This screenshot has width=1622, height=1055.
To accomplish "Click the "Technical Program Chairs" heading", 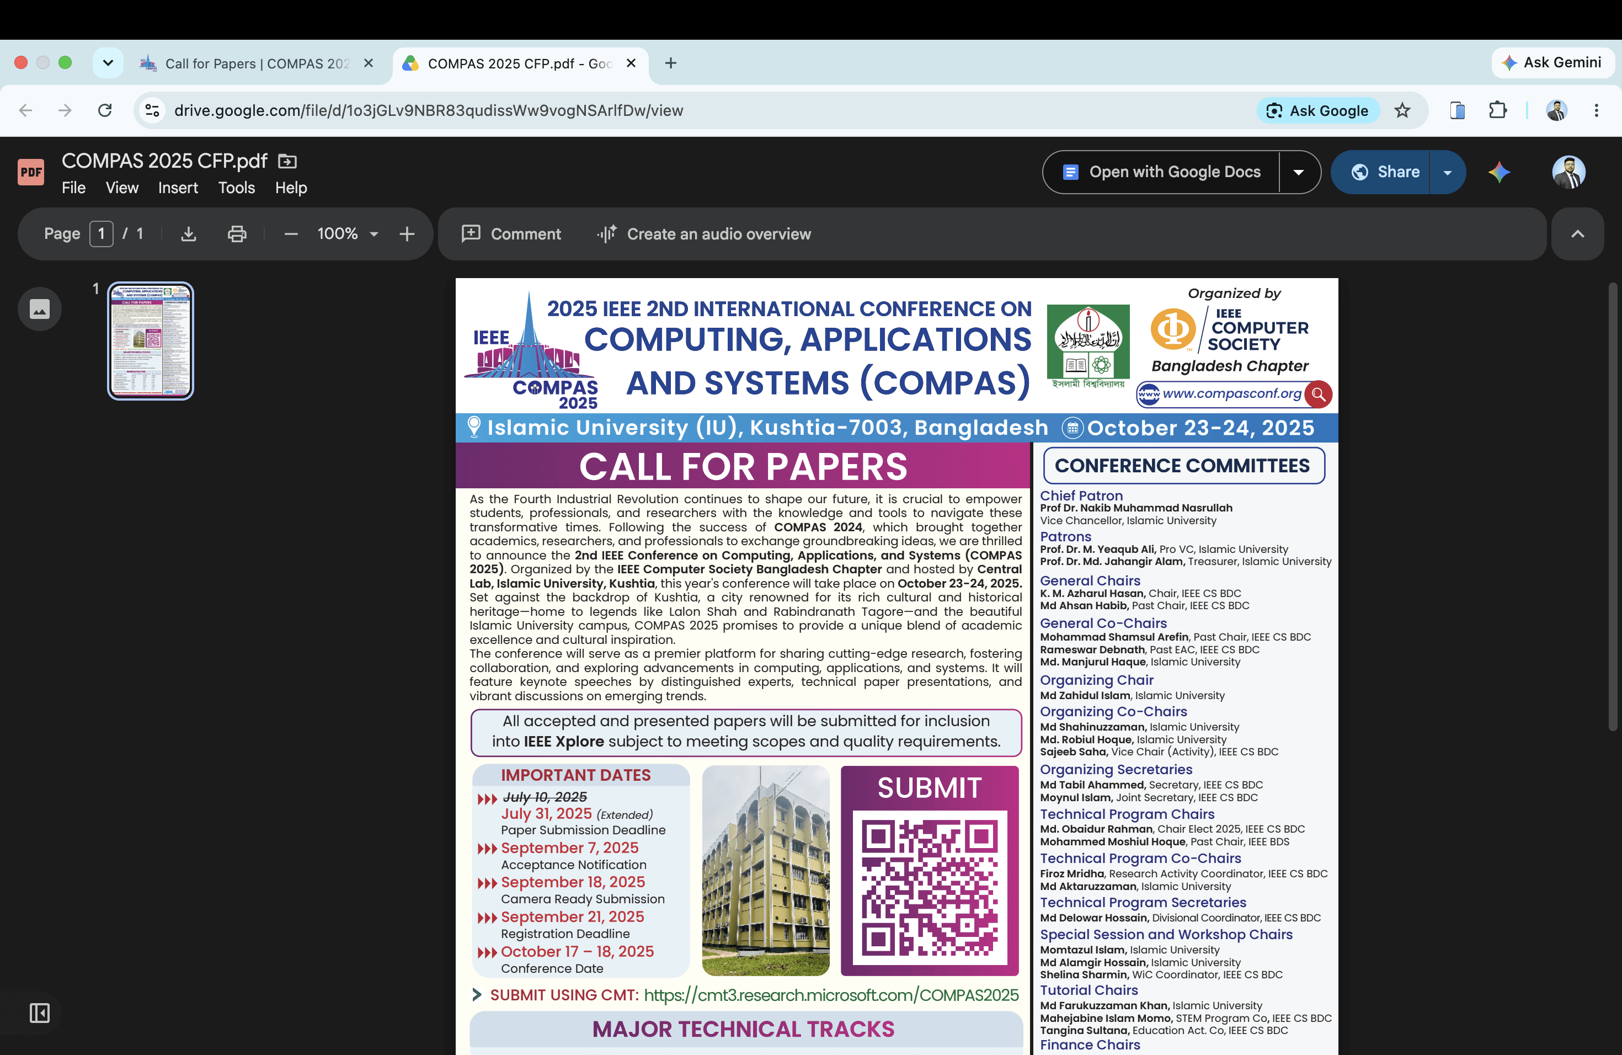I will coord(1127,814).
